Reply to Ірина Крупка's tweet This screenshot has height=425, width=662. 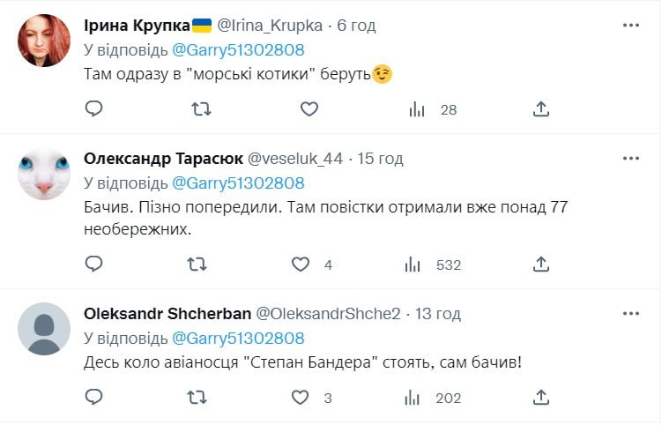(94, 108)
